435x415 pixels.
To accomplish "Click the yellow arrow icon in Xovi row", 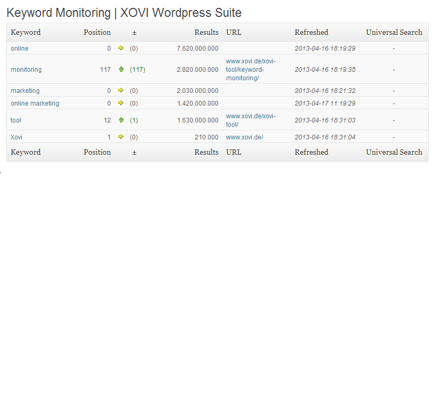I will pyautogui.click(x=121, y=137).
